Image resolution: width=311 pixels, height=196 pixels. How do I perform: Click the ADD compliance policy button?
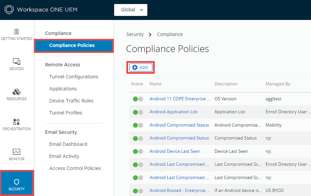tap(141, 67)
